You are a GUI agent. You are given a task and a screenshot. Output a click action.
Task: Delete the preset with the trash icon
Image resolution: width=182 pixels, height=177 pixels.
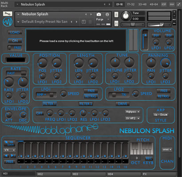point(90,22)
